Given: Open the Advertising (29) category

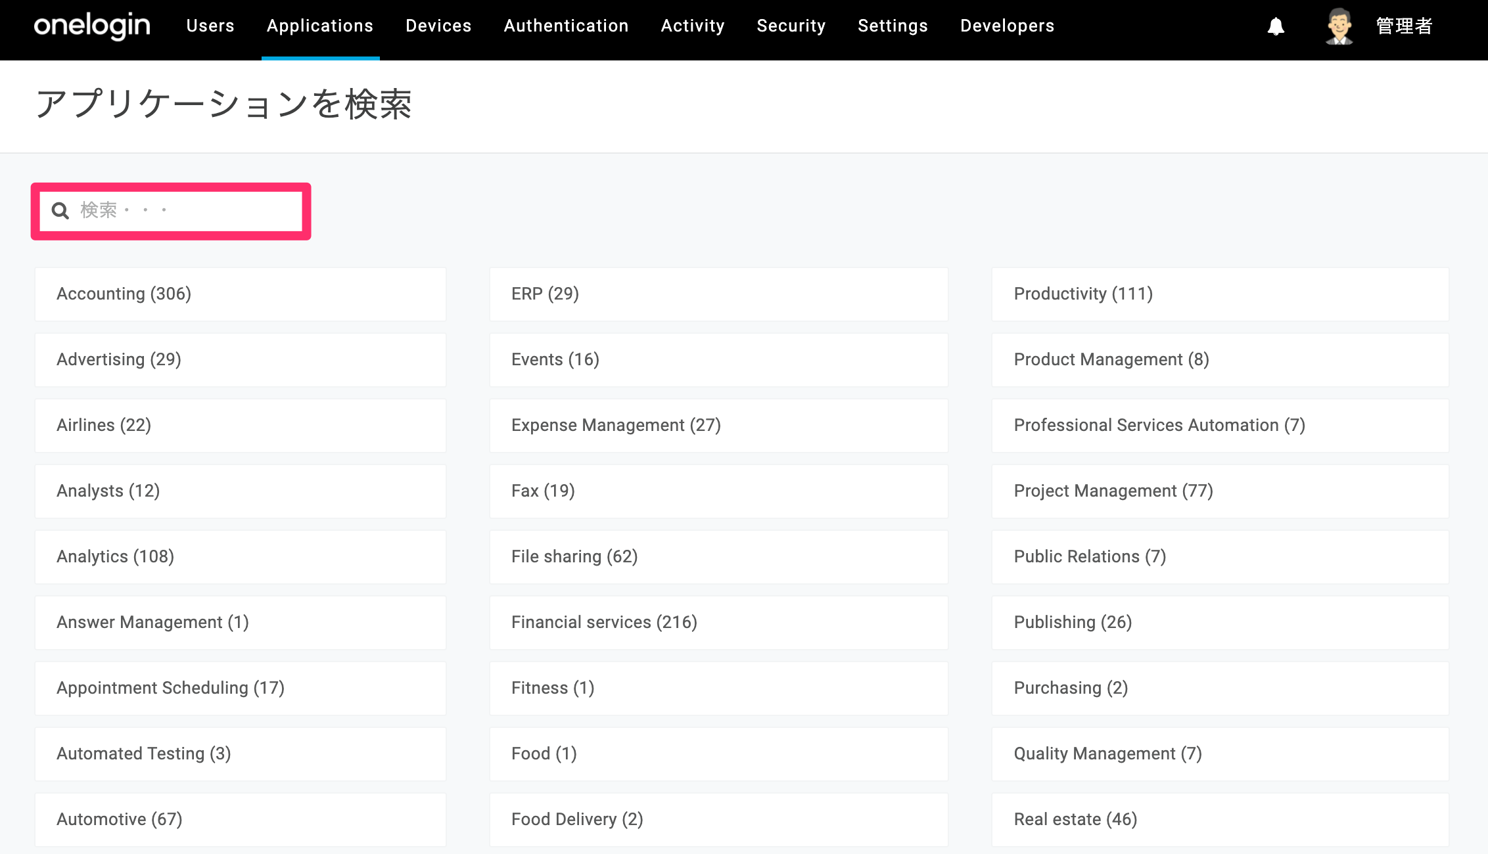Looking at the screenshot, I should [241, 359].
